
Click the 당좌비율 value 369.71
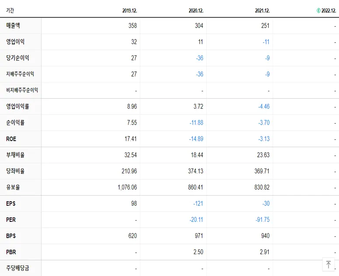262,171
